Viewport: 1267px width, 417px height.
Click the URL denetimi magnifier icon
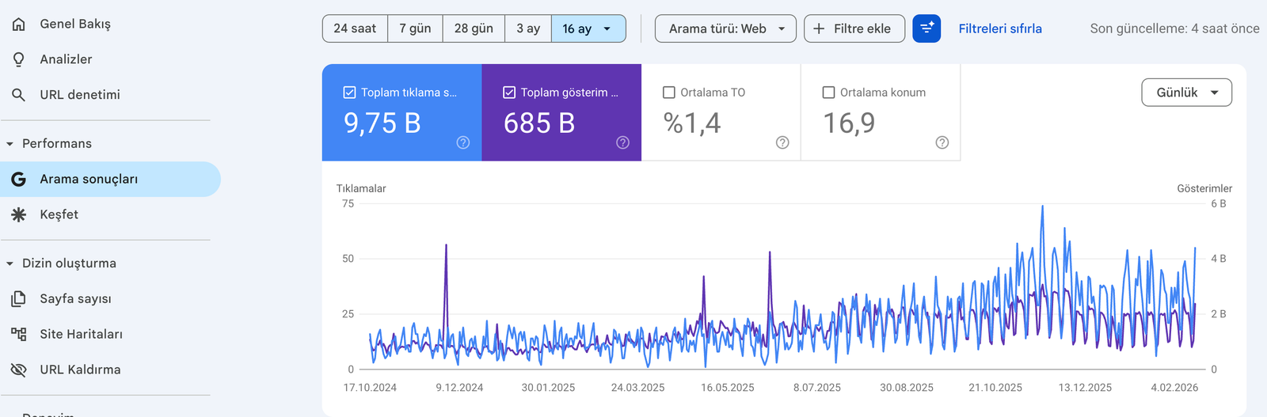coord(19,95)
